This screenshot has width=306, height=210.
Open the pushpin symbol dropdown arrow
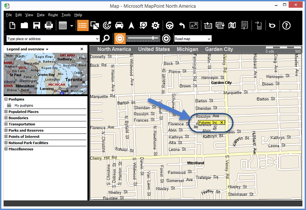click(x=72, y=26)
